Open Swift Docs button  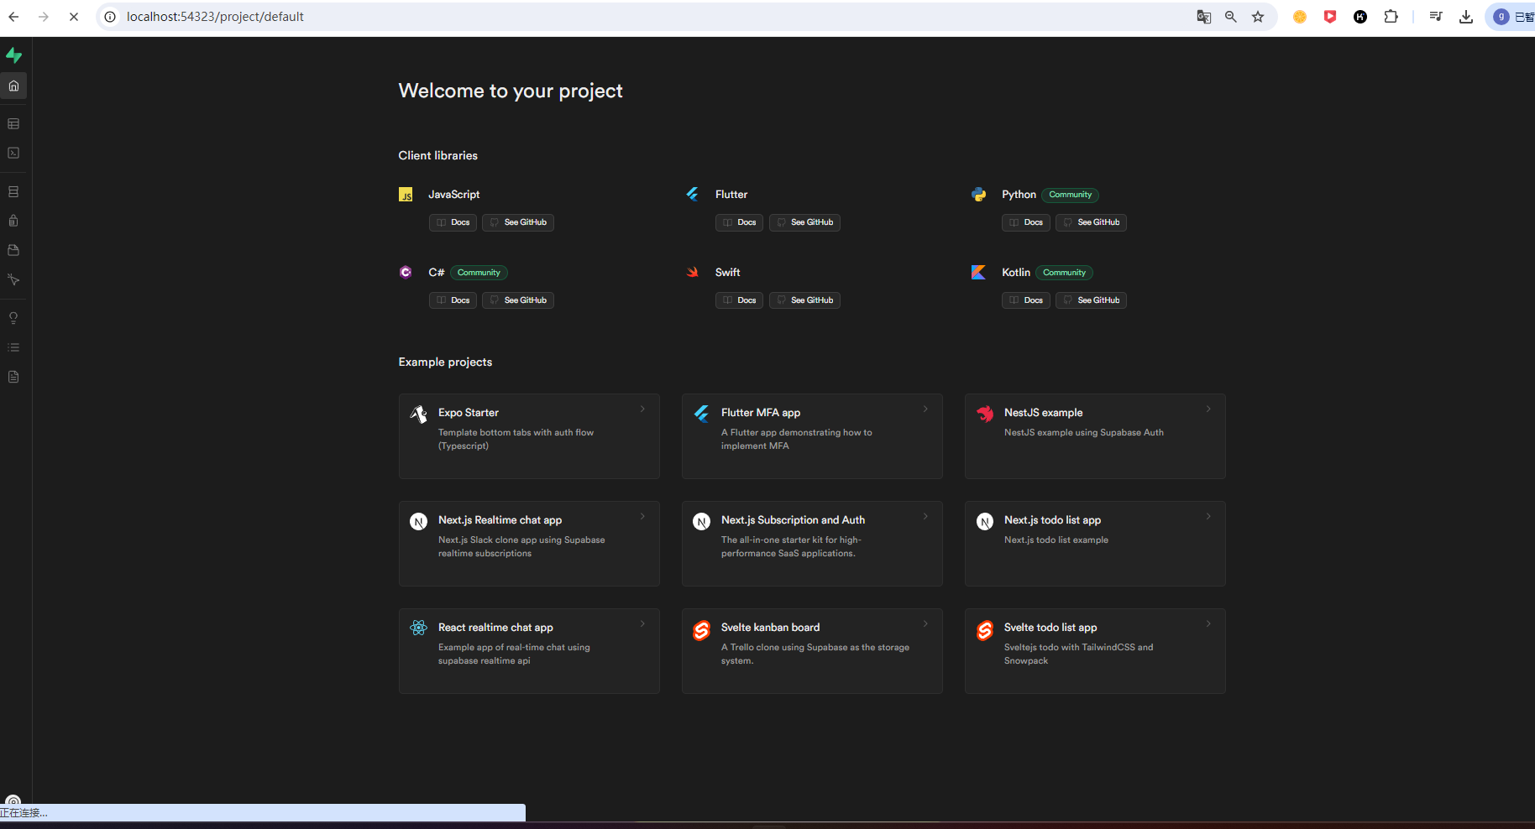(x=740, y=300)
